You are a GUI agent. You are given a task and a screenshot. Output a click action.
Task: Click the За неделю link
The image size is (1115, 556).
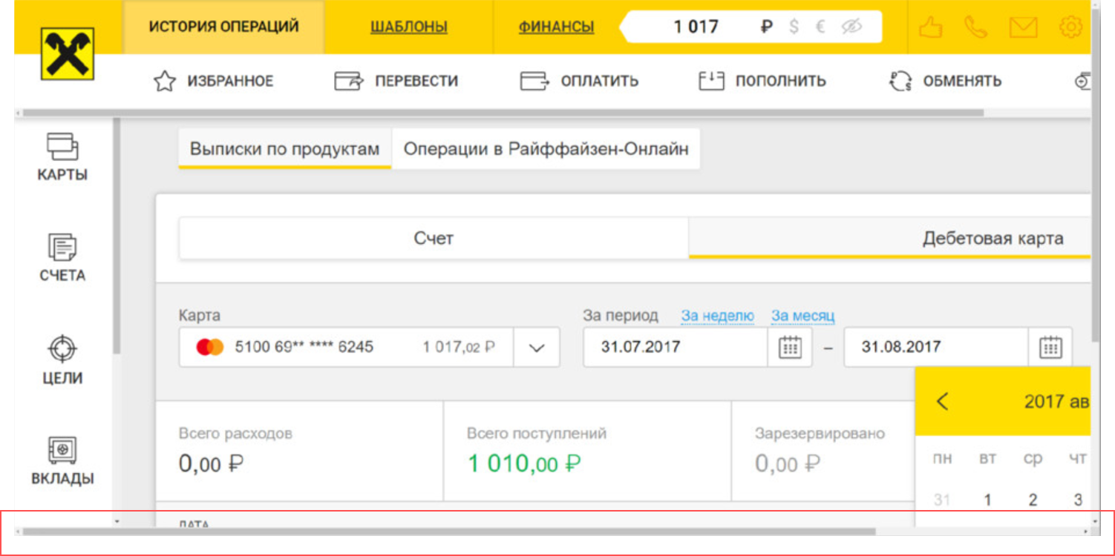(717, 316)
